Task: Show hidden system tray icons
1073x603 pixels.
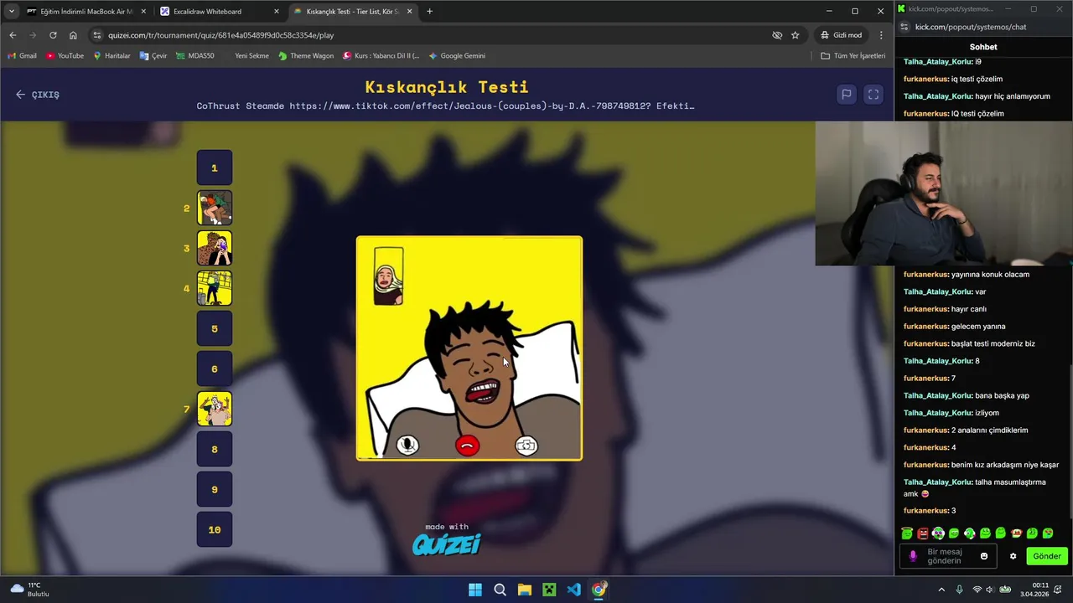Action: point(941,590)
